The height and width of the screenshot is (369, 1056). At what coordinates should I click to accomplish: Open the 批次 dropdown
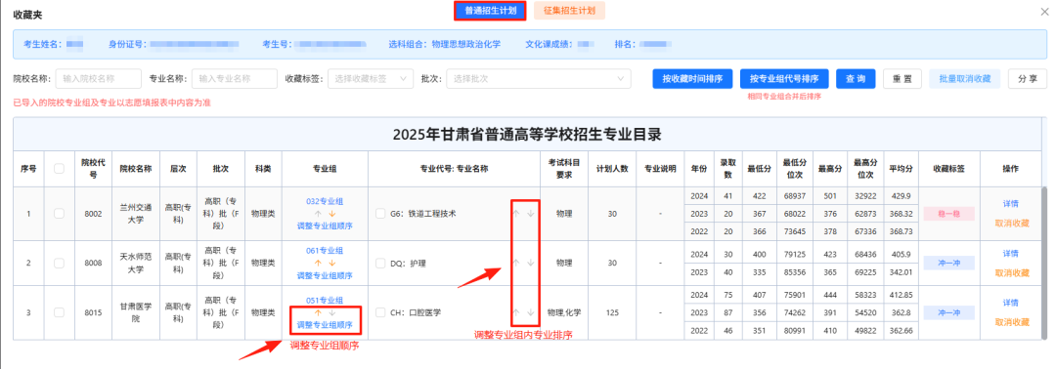coord(539,79)
